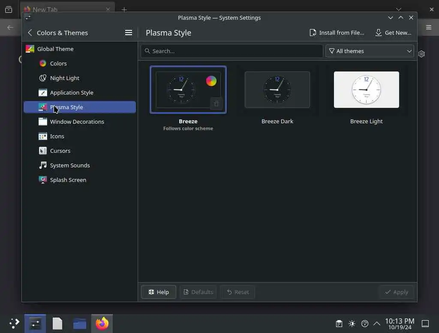The image size is (439, 333).
Task: Open Splash Screen settings
Action: pos(79,180)
